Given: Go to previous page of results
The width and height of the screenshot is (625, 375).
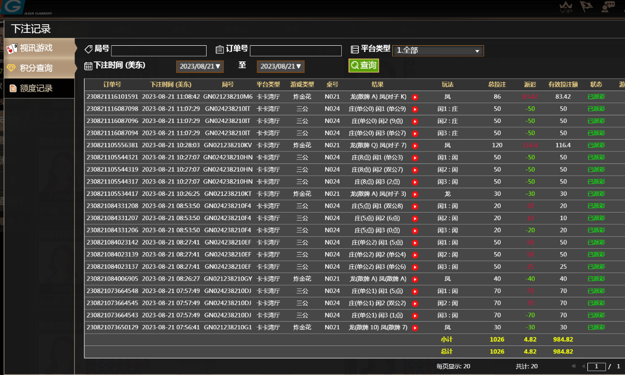Looking at the screenshot, I should click(x=583, y=366).
